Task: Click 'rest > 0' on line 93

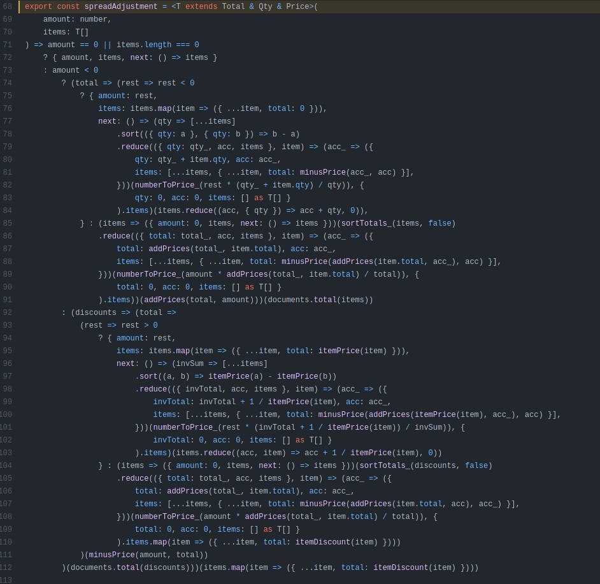Action: (139, 325)
